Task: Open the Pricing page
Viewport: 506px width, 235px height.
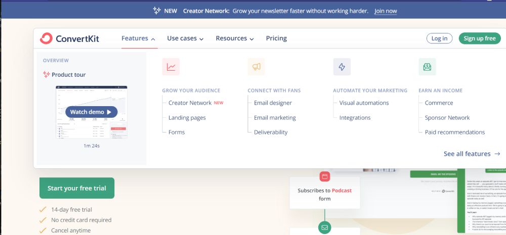Action: (x=276, y=38)
